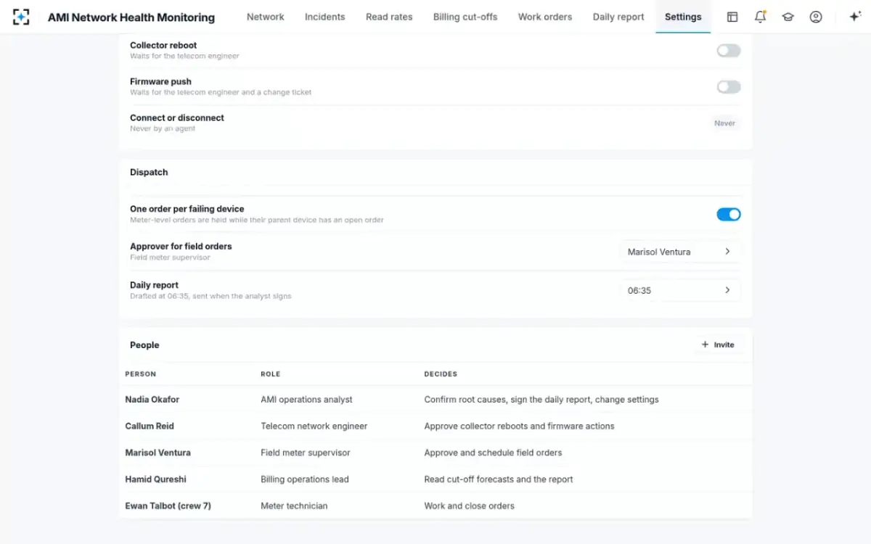
Task: Open the user account icon
Action: [816, 17]
